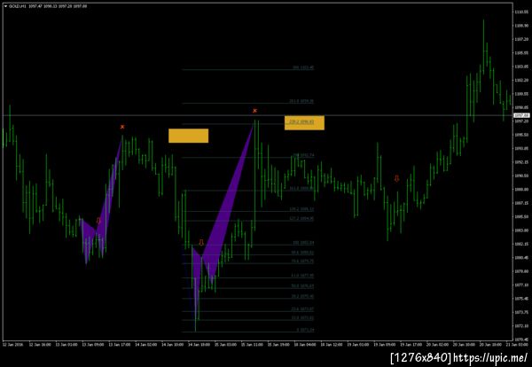This screenshot has width=532, height=367.
Task: Click the '19 Jan 17:00' time label
Action: [411, 345]
